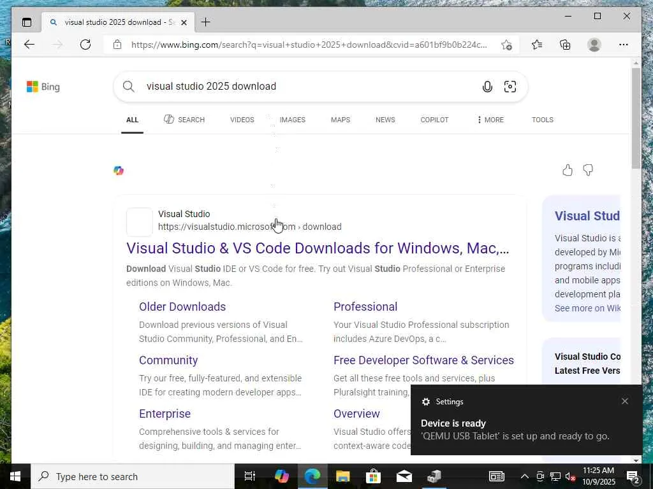Viewport: 653px width, 489px height.
Task: Open the Favorites list icon
Action: pos(537,45)
